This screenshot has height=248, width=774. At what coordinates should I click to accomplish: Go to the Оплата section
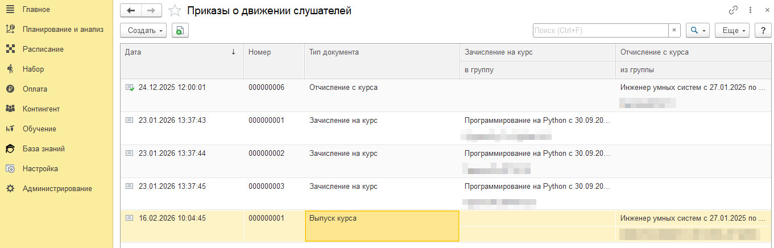pos(35,89)
